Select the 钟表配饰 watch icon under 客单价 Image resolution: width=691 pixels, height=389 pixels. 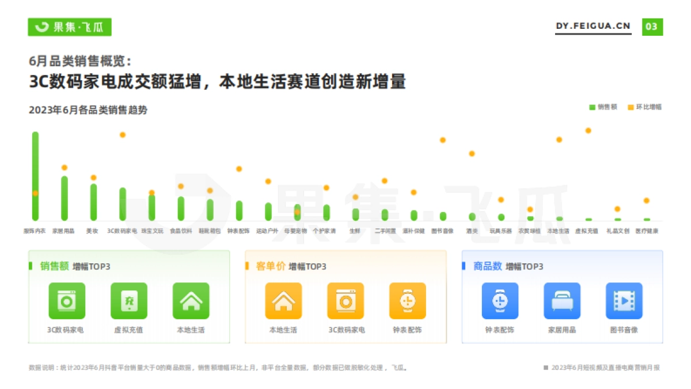tap(408, 300)
